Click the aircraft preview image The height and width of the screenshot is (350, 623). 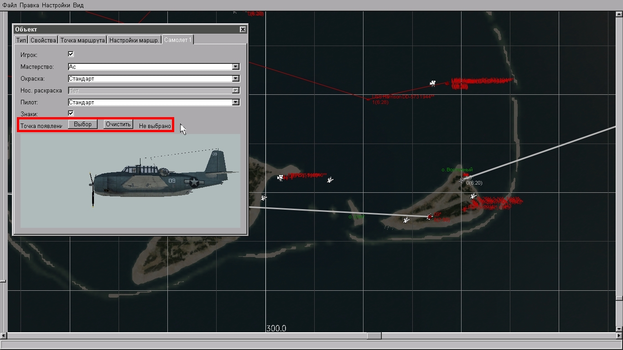click(x=130, y=181)
